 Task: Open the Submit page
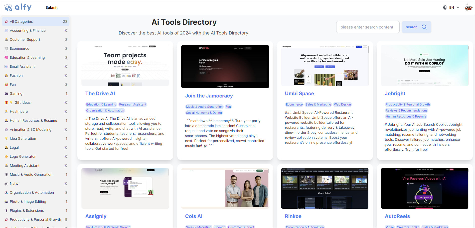51,7
